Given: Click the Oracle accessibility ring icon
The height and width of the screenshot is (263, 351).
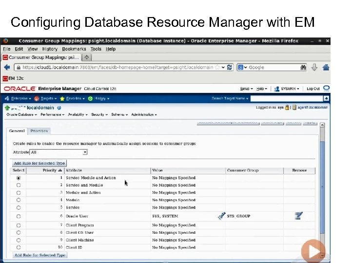Looking at the screenshot, I should tap(326, 88).
